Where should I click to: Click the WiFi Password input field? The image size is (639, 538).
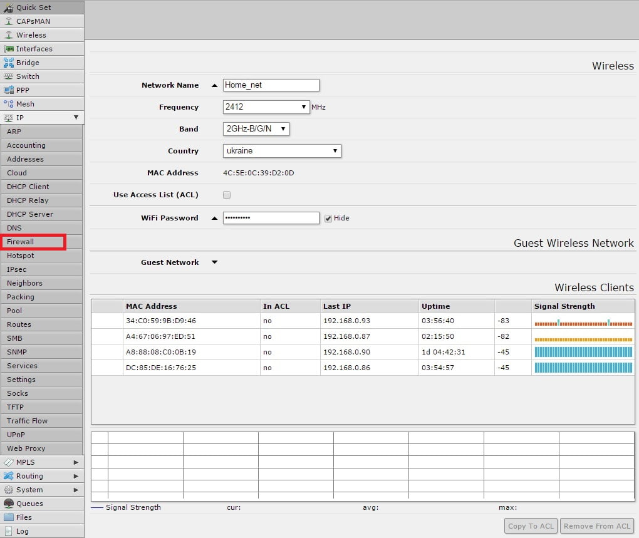click(271, 218)
